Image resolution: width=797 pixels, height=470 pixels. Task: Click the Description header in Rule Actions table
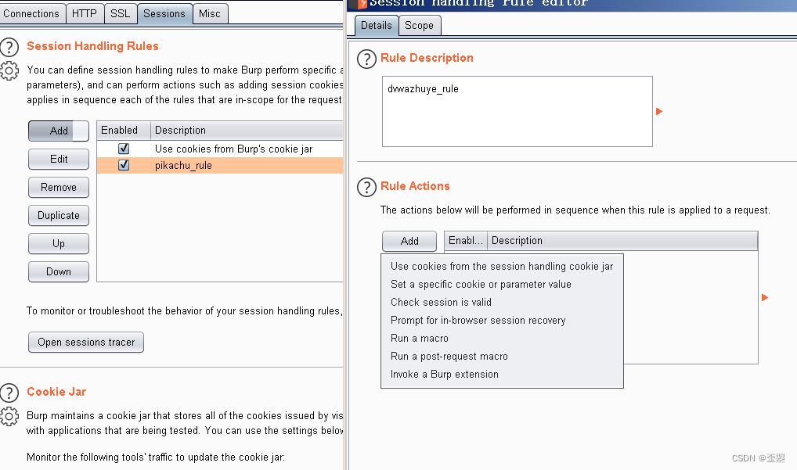pos(622,241)
